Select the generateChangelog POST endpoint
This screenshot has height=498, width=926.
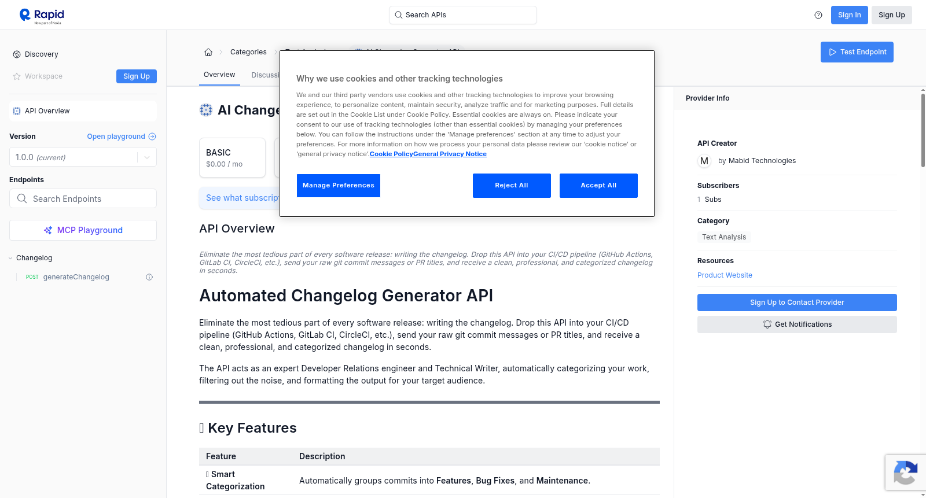point(75,277)
